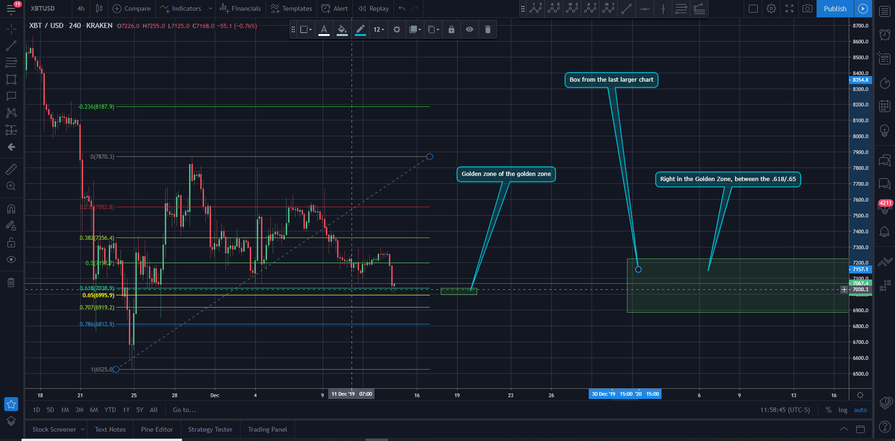This screenshot has height=441, width=895.
Task: Take a chart snapshot with camera icon
Action: [807, 8]
